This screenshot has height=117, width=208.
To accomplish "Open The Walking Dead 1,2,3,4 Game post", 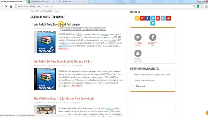I will [64, 98].
